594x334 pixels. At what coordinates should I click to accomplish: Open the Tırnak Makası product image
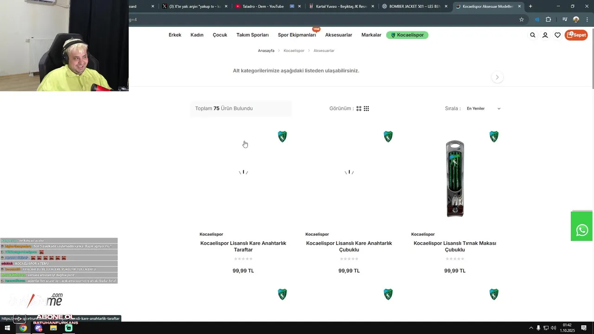tap(455, 179)
